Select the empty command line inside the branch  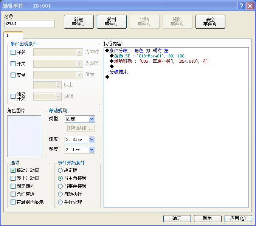coord(112,67)
